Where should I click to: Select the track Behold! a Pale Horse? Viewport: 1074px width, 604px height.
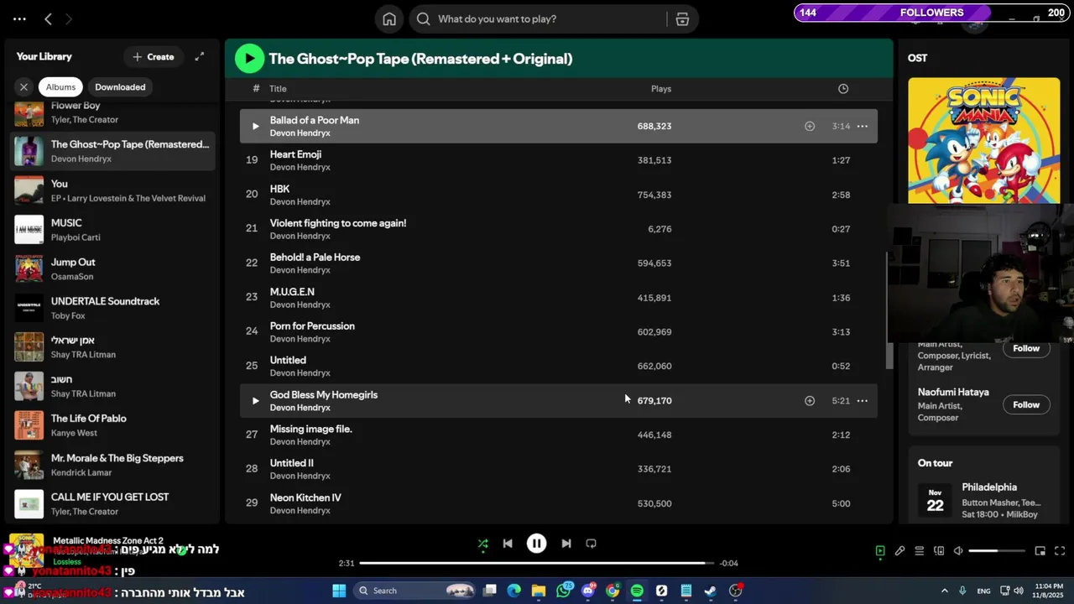tap(559, 263)
